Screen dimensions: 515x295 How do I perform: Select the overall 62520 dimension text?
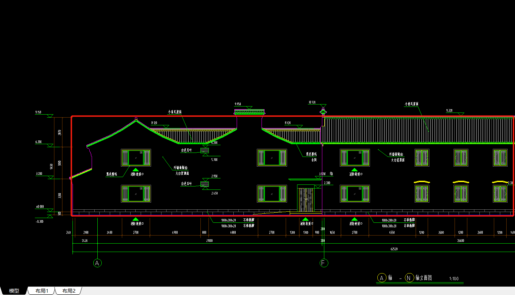[394, 249]
